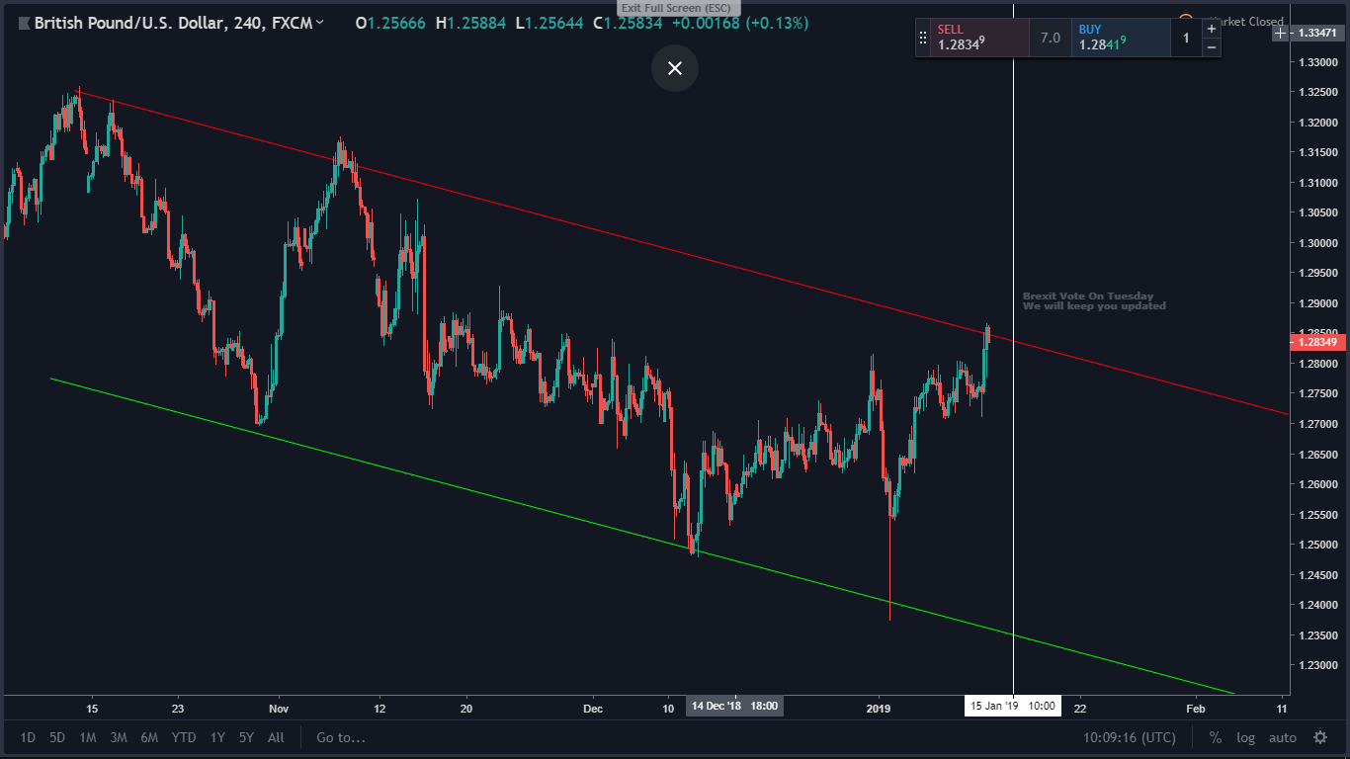Open symbol dropdown next to FXCM
This screenshot has width=1350, height=759.
pyautogui.click(x=319, y=22)
